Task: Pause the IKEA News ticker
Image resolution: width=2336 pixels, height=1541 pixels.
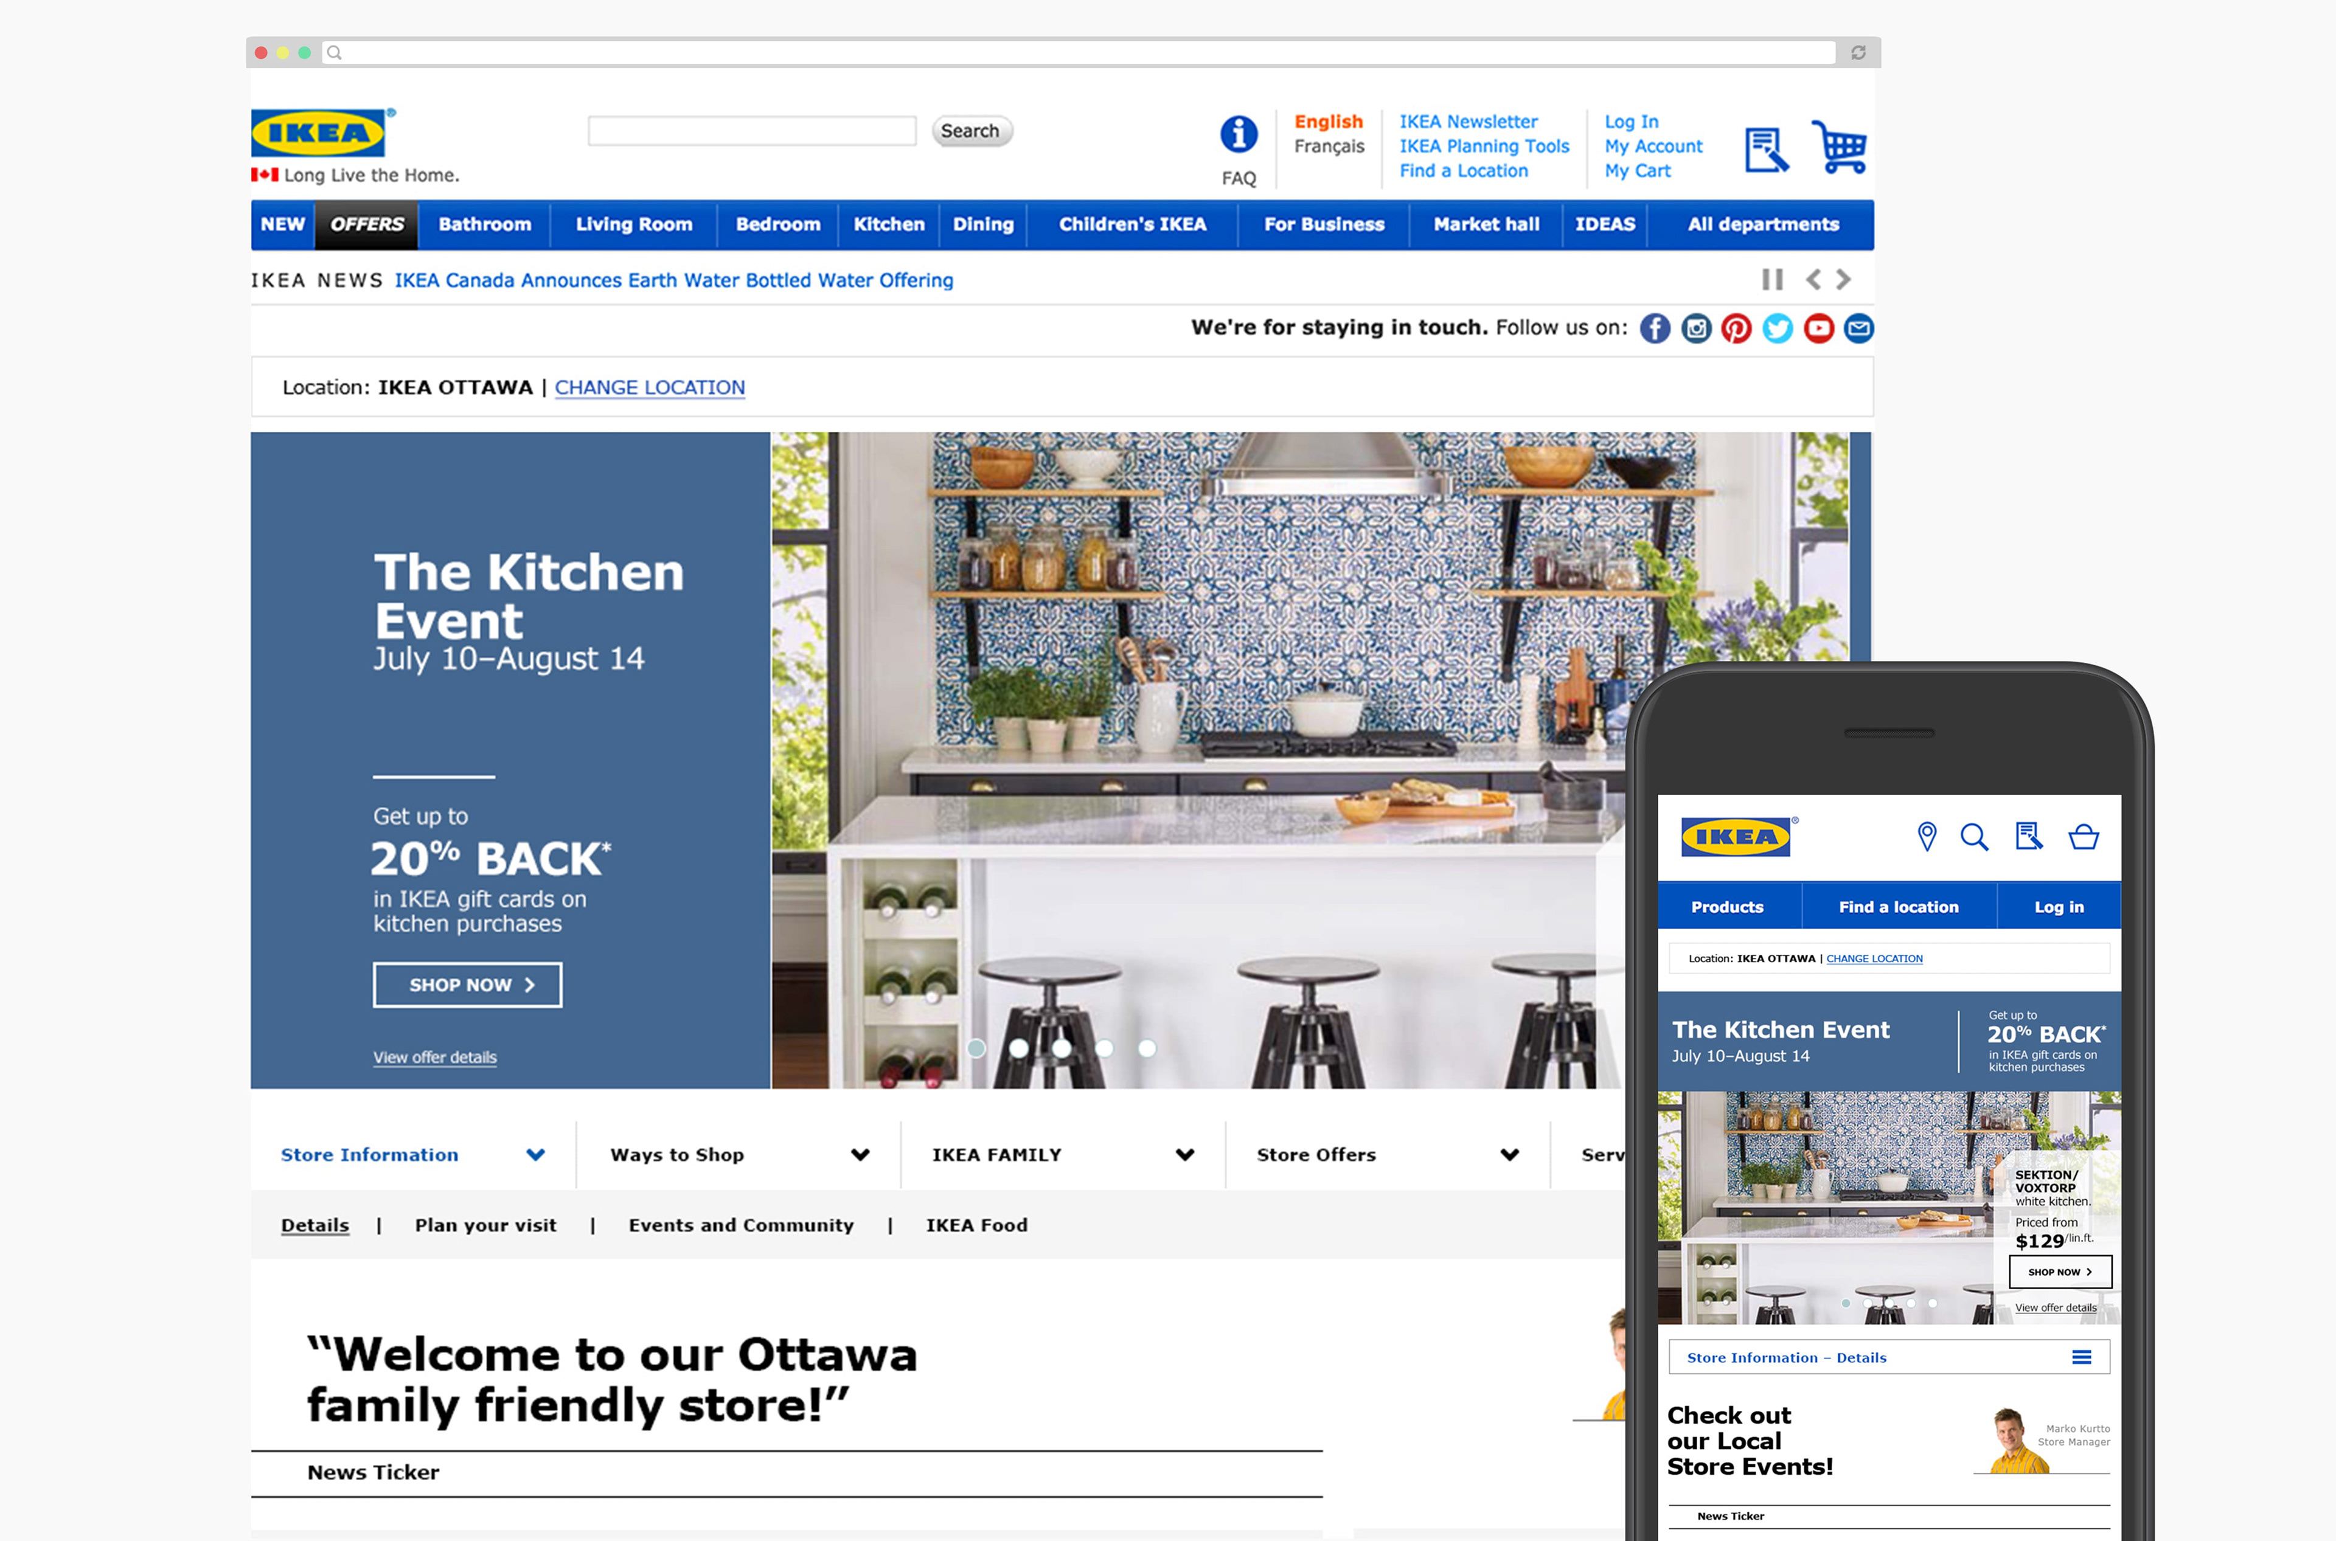Action: coord(1773,280)
